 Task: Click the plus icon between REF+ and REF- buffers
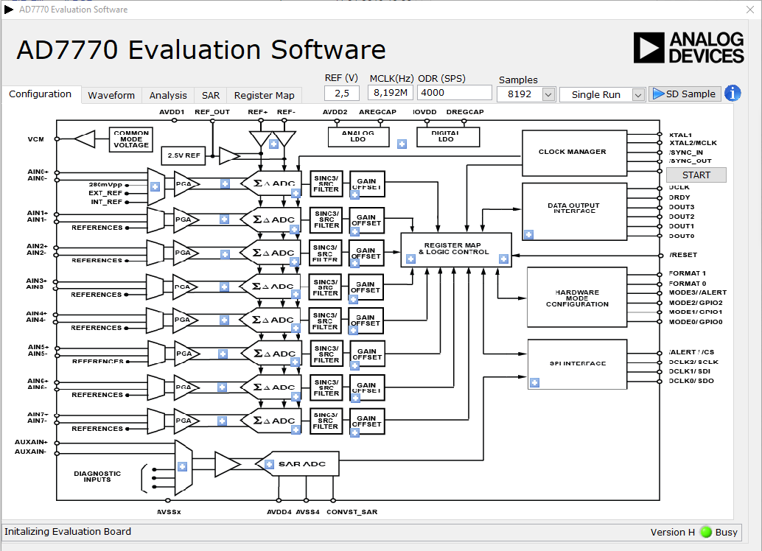point(273,144)
